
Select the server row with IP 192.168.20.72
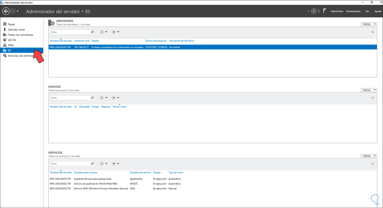(x=213, y=47)
